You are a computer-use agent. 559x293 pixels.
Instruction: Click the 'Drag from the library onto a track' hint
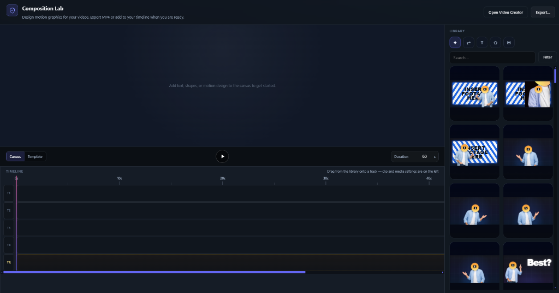tap(383, 171)
